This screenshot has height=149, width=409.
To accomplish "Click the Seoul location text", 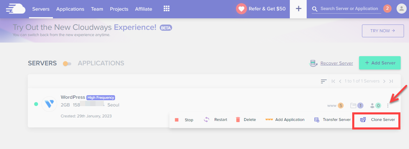I will pos(113,105).
